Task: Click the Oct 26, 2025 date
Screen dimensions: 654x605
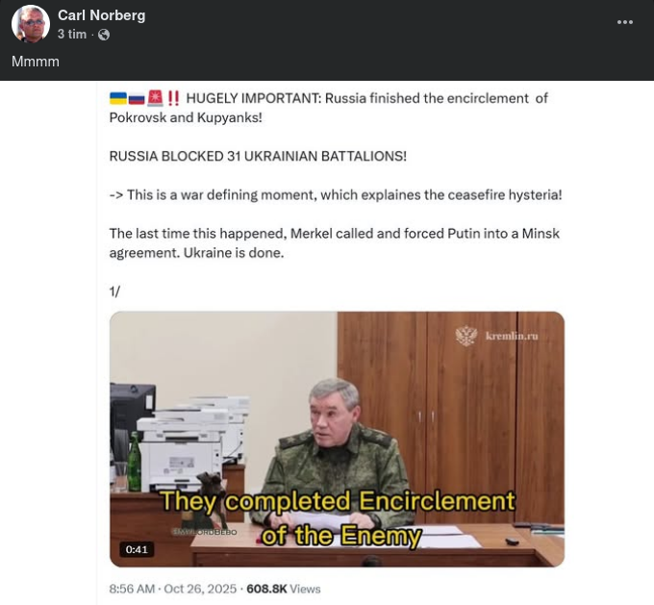Action: tap(200, 589)
